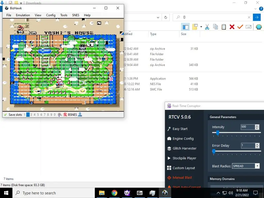Select the File folder row modified 8:41 AM
This screenshot has width=264, height=198.
(161, 54)
